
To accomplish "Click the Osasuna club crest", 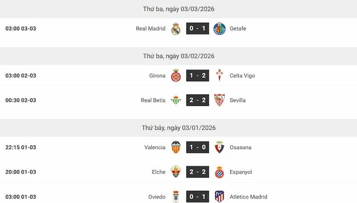I will 220,148.
